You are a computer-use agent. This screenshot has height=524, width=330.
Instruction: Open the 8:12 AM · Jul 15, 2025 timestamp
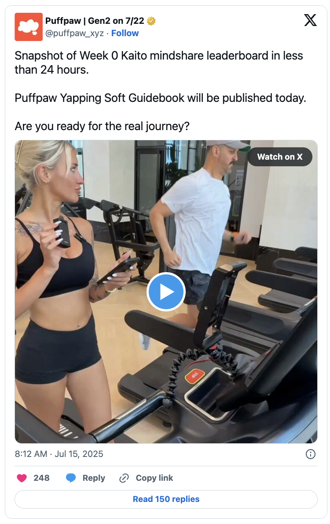59,454
